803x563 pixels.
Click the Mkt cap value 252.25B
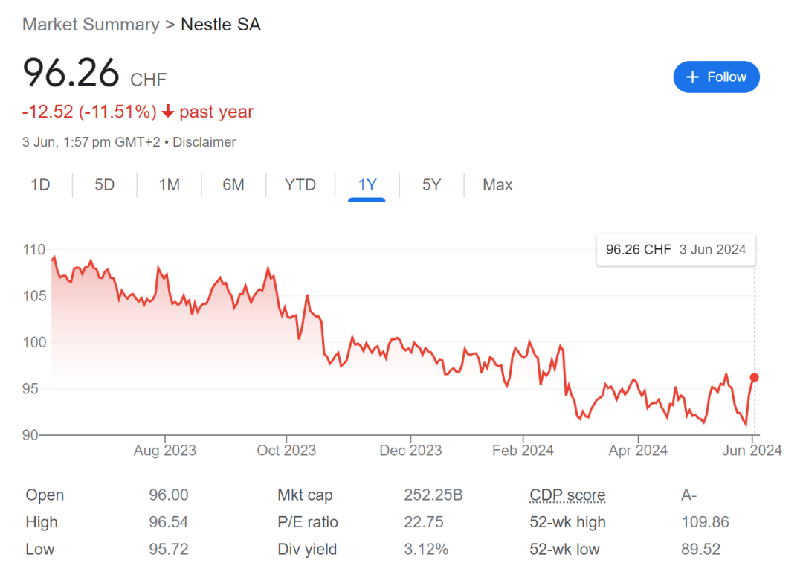pyautogui.click(x=433, y=495)
